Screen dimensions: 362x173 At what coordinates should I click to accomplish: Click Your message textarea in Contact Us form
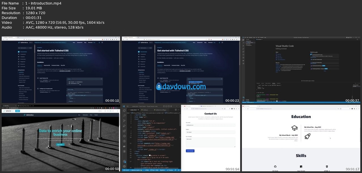210,142
